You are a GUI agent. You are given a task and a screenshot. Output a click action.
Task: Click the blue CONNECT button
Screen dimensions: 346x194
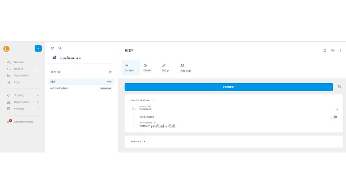(228, 87)
